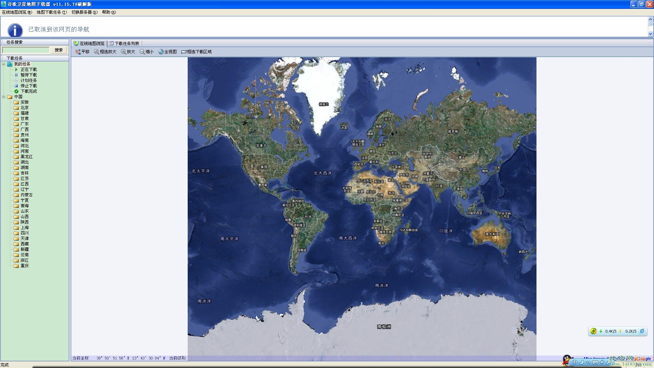
Task: Open 地图下载任务 menu
Action: tap(52, 12)
